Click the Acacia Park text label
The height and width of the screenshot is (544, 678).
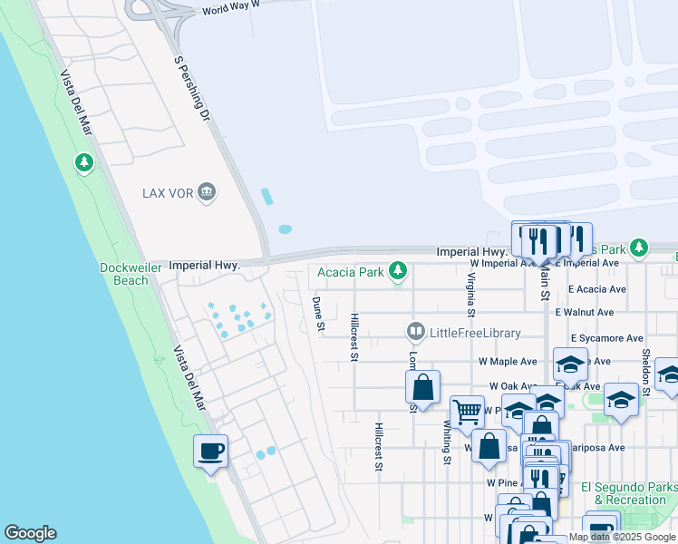[x=351, y=272]
